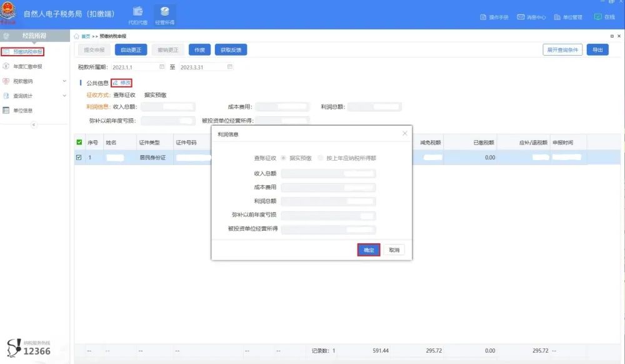The image size is (625, 364).
Task: Click the 收入总额 field in the dialog
Action: [328, 173]
